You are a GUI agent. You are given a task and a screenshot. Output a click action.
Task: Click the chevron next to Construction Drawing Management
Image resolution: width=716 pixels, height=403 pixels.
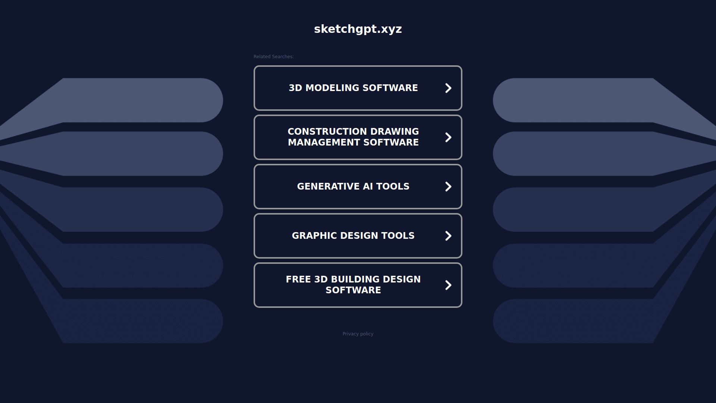pyautogui.click(x=448, y=137)
